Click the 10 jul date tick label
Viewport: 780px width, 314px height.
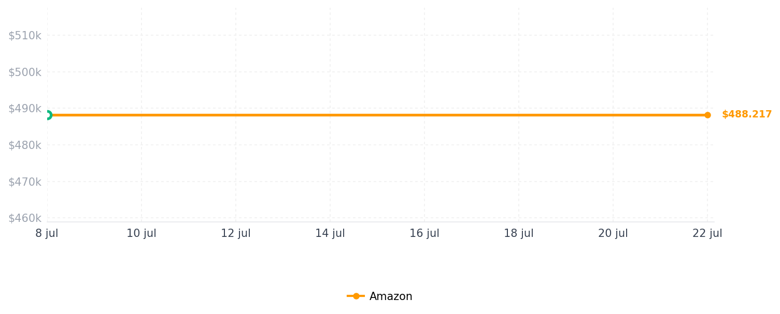[141, 234]
